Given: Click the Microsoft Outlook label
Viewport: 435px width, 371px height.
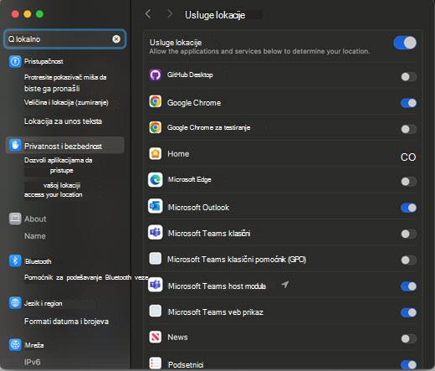Looking at the screenshot, I should click(x=198, y=208).
